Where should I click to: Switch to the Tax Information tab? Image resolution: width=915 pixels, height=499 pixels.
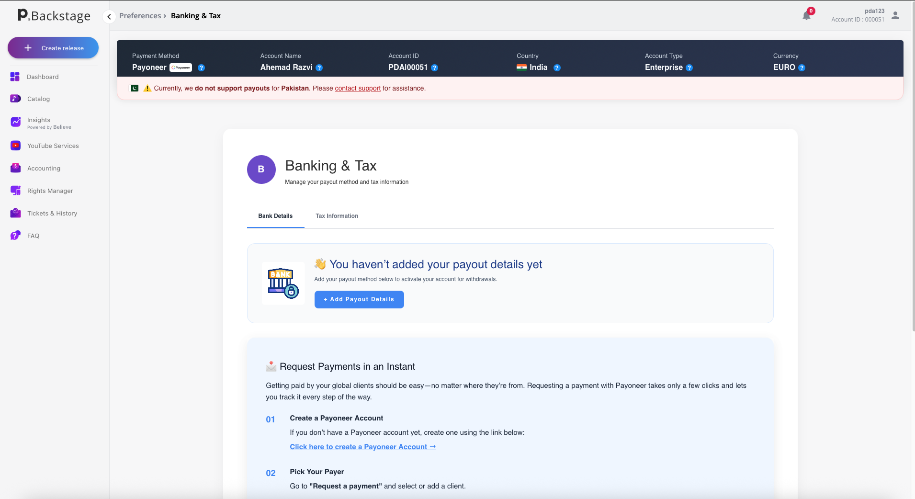tap(337, 216)
